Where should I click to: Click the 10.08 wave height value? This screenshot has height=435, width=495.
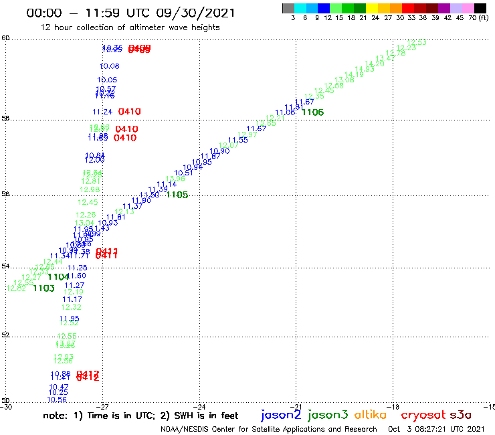110,66
